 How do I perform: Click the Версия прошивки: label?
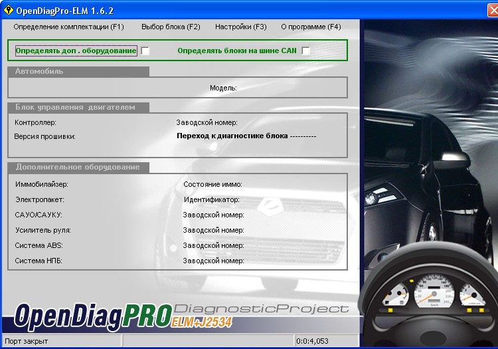(44, 137)
